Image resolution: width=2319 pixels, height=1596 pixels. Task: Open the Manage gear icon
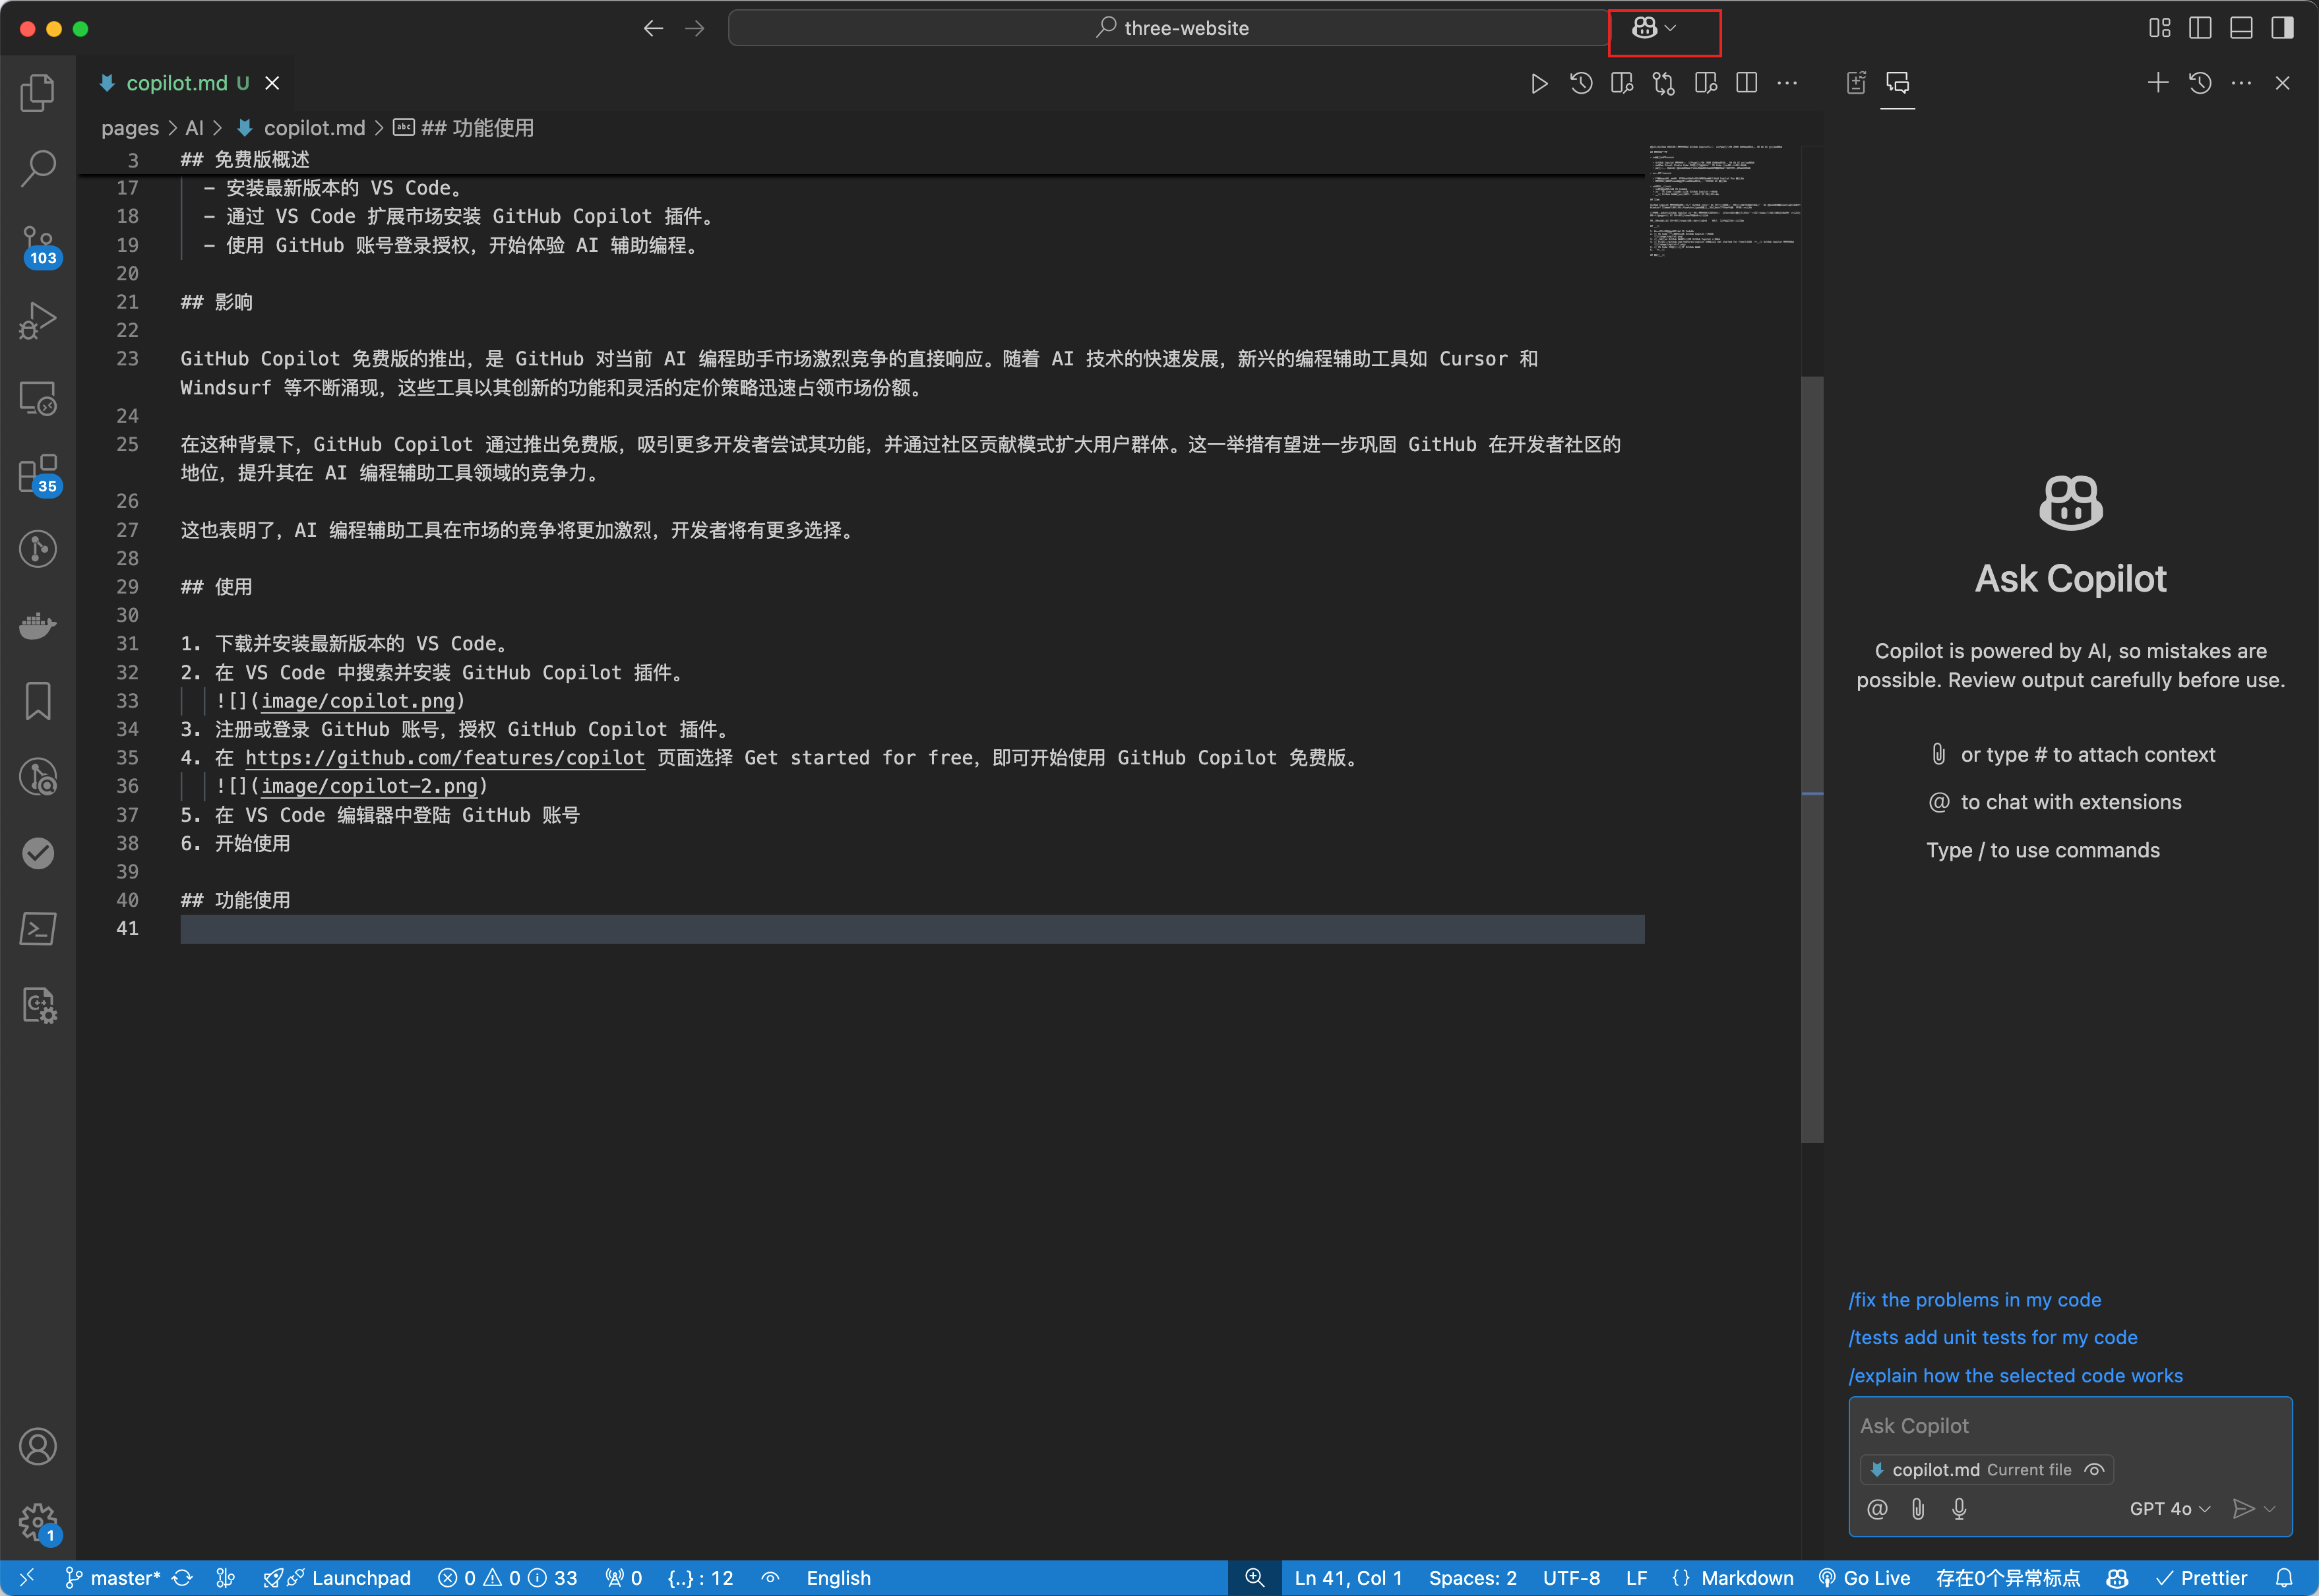[x=38, y=1523]
